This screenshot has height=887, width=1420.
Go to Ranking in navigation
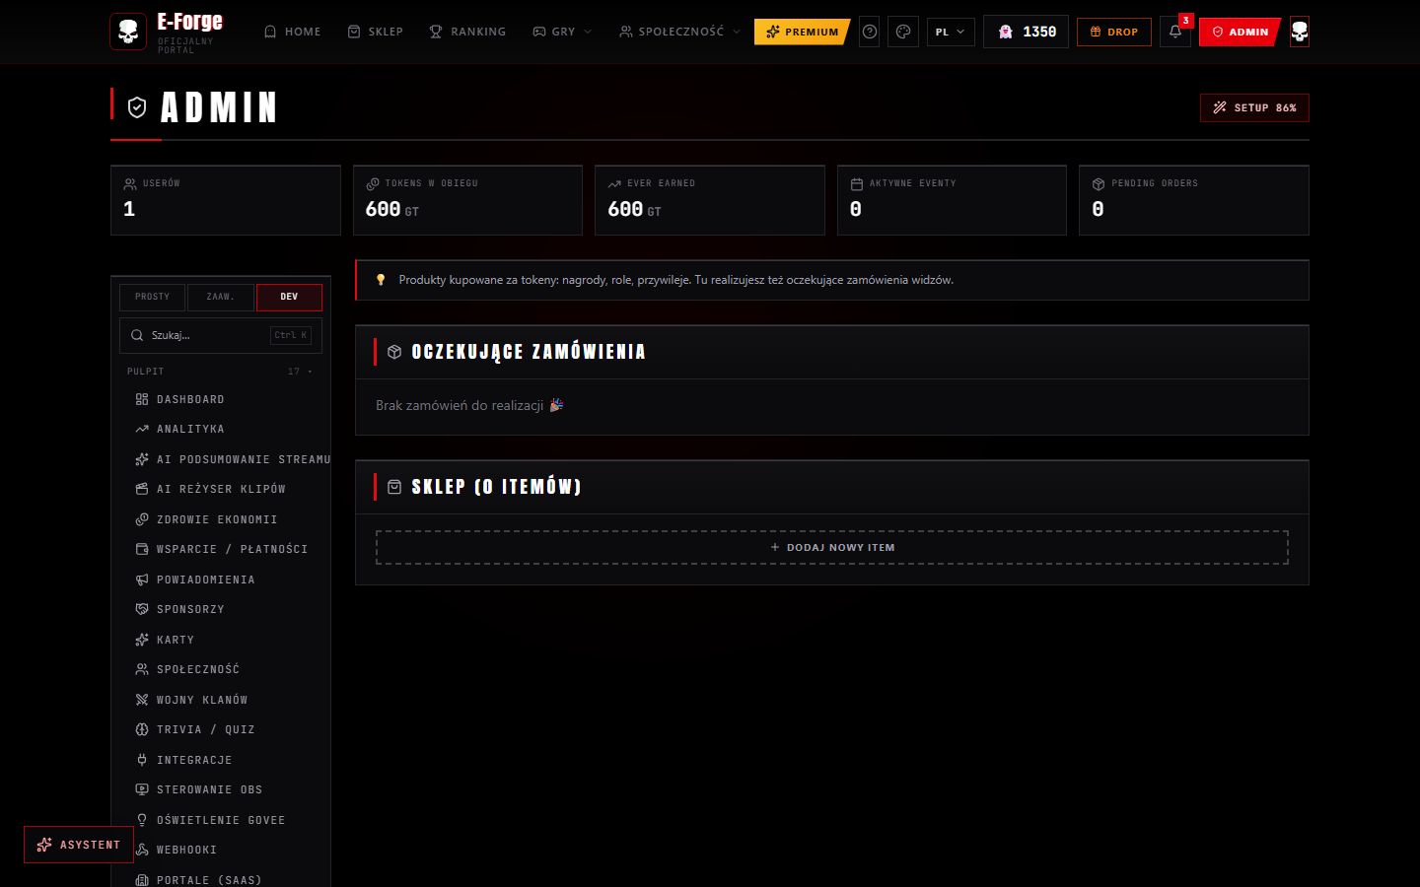click(467, 32)
